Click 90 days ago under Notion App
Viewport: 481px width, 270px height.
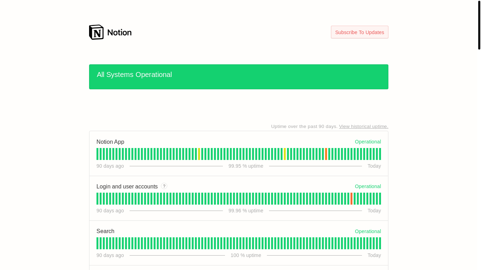pos(110,166)
